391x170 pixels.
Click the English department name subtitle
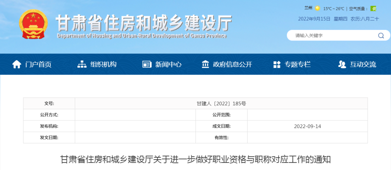pos(142,36)
